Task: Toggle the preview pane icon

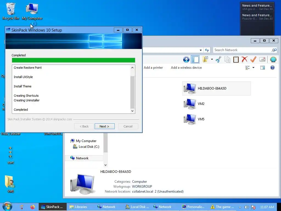Action: point(263,68)
